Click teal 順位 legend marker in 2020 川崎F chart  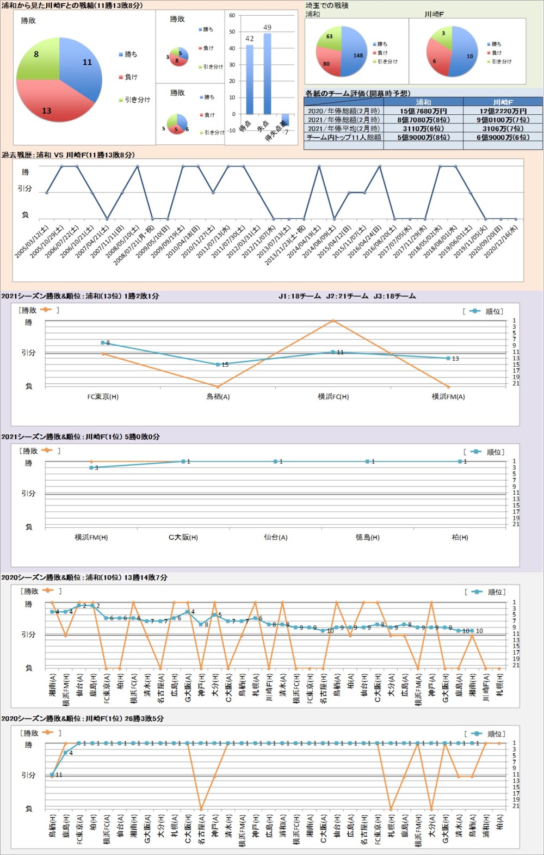click(477, 734)
